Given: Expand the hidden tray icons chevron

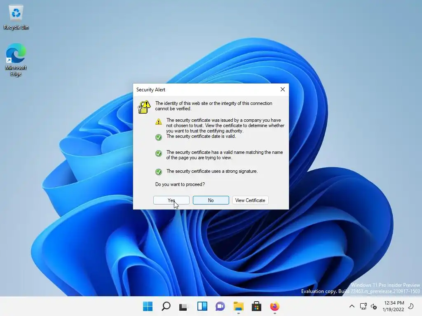Looking at the screenshot, I should click(x=352, y=306).
